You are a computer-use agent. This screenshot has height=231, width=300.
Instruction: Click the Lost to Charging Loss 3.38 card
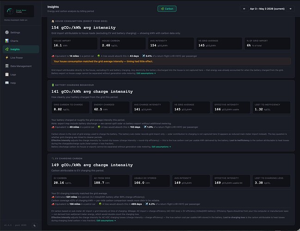(x=271, y=181)
